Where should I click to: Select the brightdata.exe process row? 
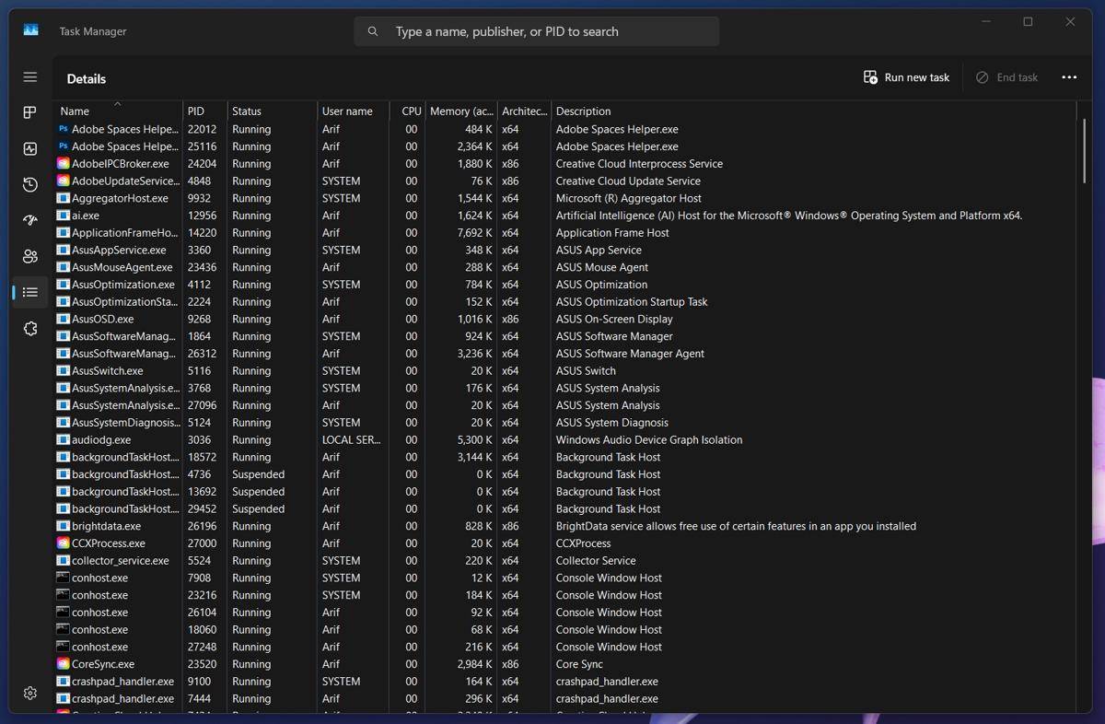106,527
